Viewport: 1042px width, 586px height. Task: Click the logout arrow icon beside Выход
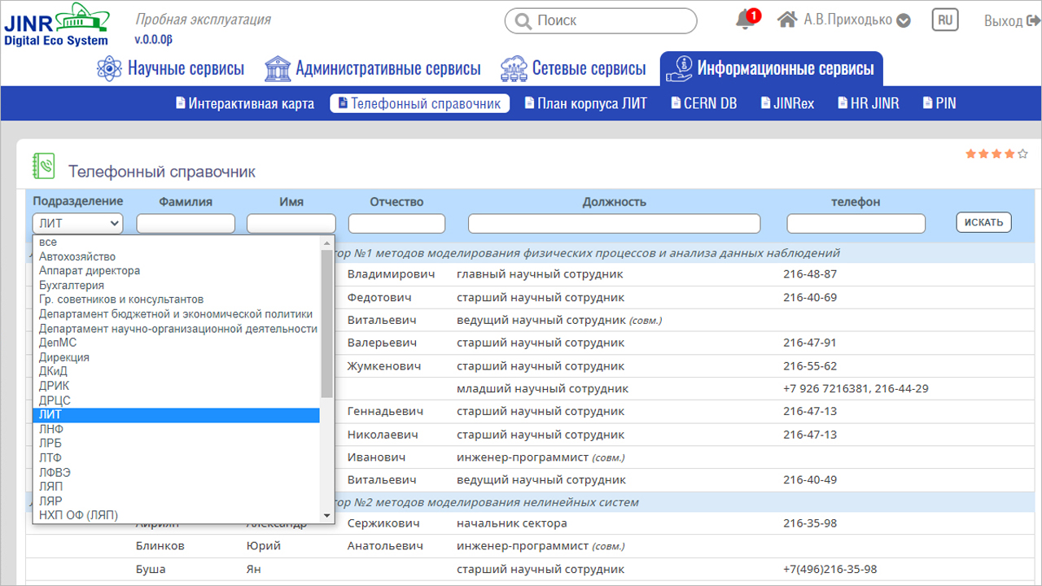coord(1036,21)
